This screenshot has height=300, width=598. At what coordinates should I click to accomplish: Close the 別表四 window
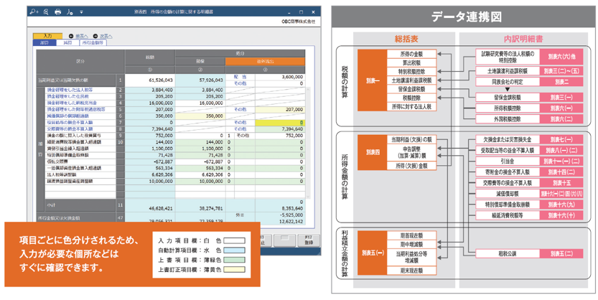pyautogui.click(x=313, y=12)
